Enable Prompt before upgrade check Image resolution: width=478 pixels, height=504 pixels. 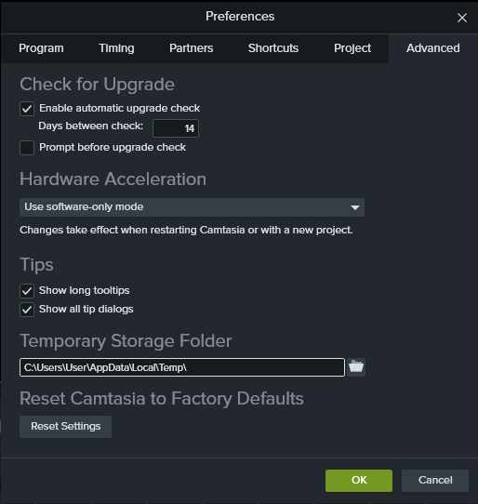(27, 148)
